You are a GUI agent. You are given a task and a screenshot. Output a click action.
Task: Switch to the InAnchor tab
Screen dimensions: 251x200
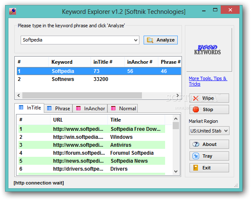90,109
